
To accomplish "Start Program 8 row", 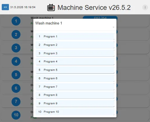I will (x=75, y=95).
